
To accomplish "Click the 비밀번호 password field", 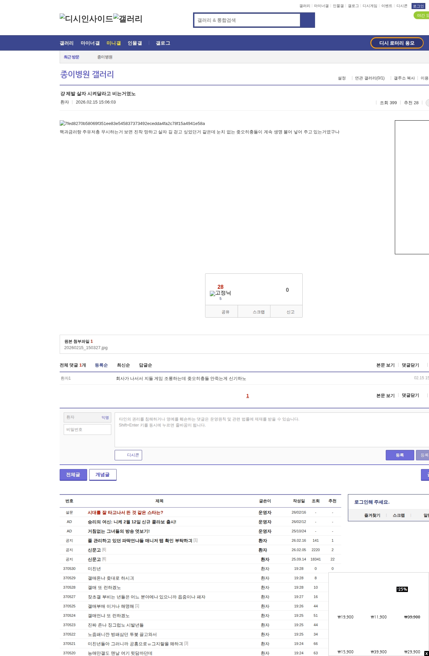I will tap(87, 430).
